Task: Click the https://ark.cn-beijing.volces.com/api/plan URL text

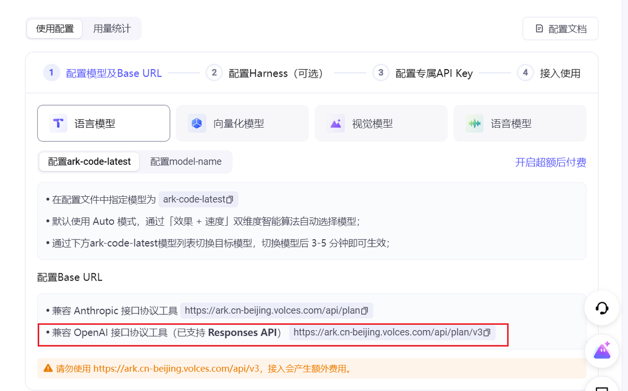Action: (x=273, y=311)
